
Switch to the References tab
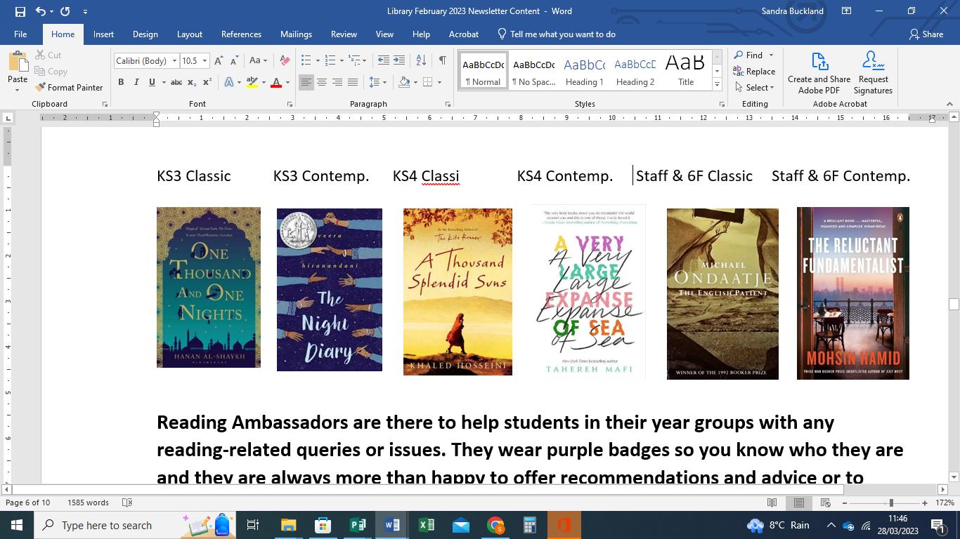(x=241, y=34)
